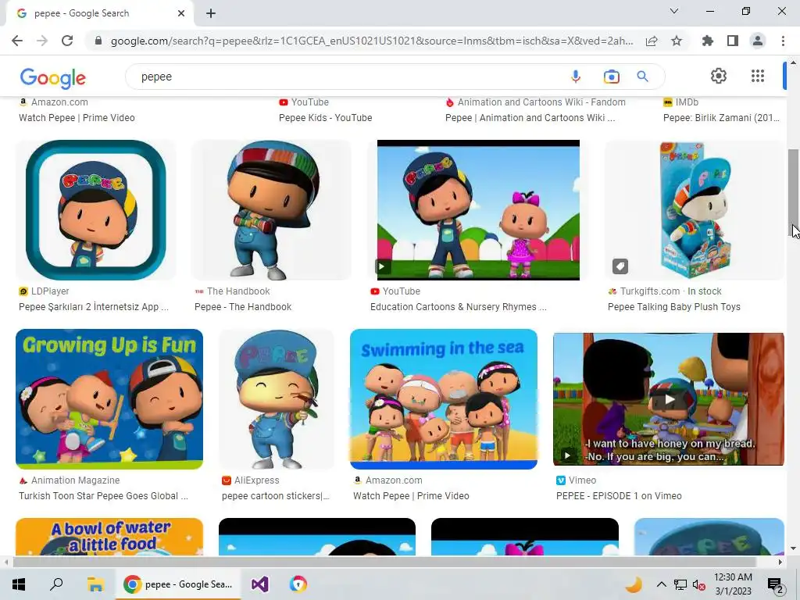Go back with browser back arrow
Image resolution: width=800 pixels, height=600 pixels.
point(17,41)
